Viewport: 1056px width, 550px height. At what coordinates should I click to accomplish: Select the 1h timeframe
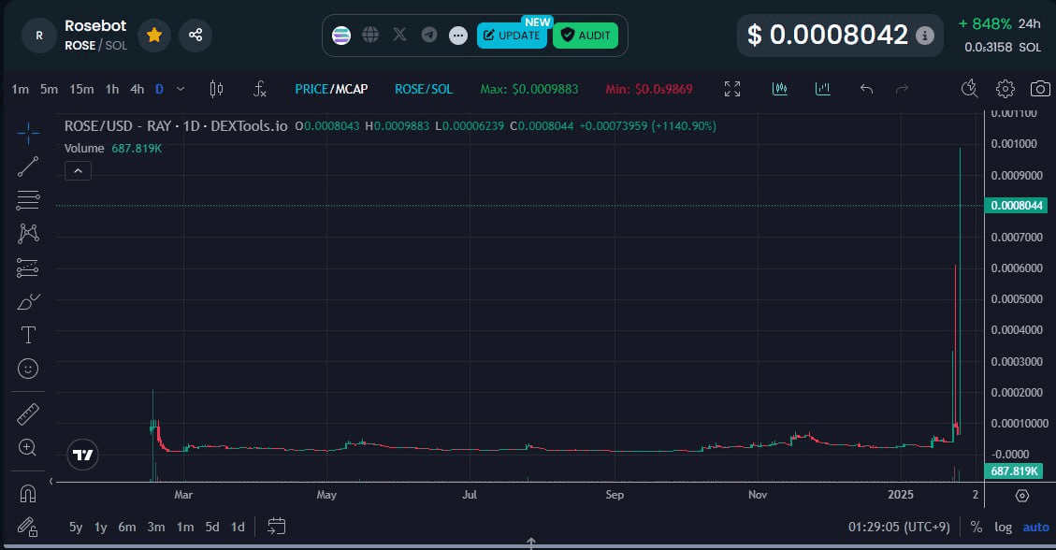pyautogui.click(x=112, y=89)
